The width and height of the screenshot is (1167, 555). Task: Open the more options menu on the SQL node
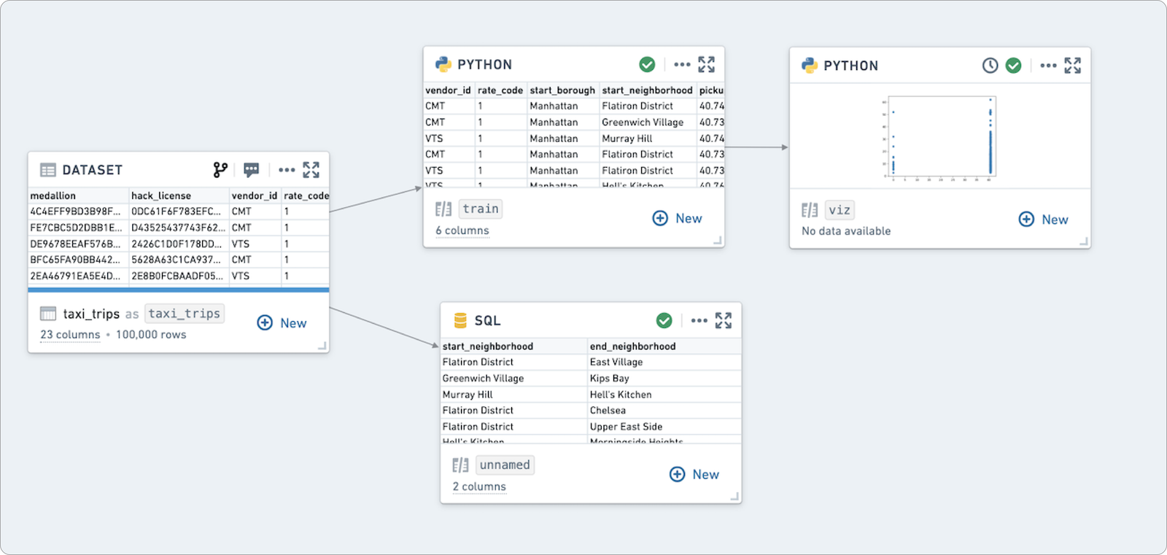tap(699, 320)
